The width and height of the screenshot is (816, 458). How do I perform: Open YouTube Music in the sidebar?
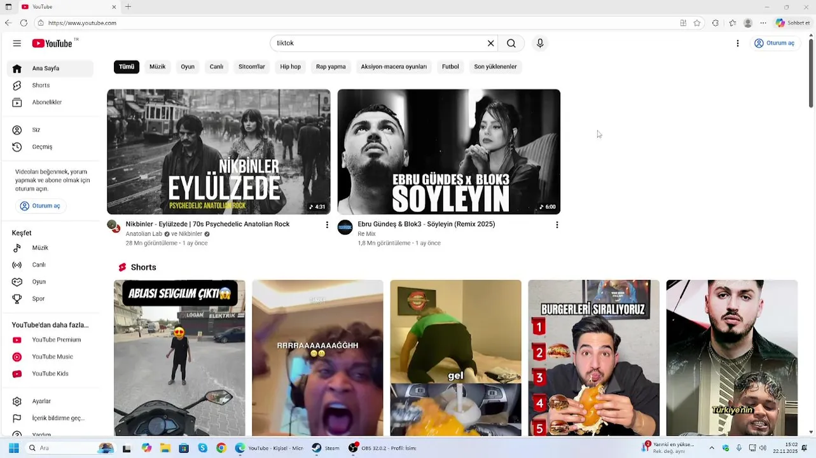(50, 357)
